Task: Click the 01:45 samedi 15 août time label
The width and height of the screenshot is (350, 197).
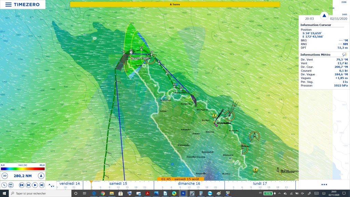Action: 180,179
